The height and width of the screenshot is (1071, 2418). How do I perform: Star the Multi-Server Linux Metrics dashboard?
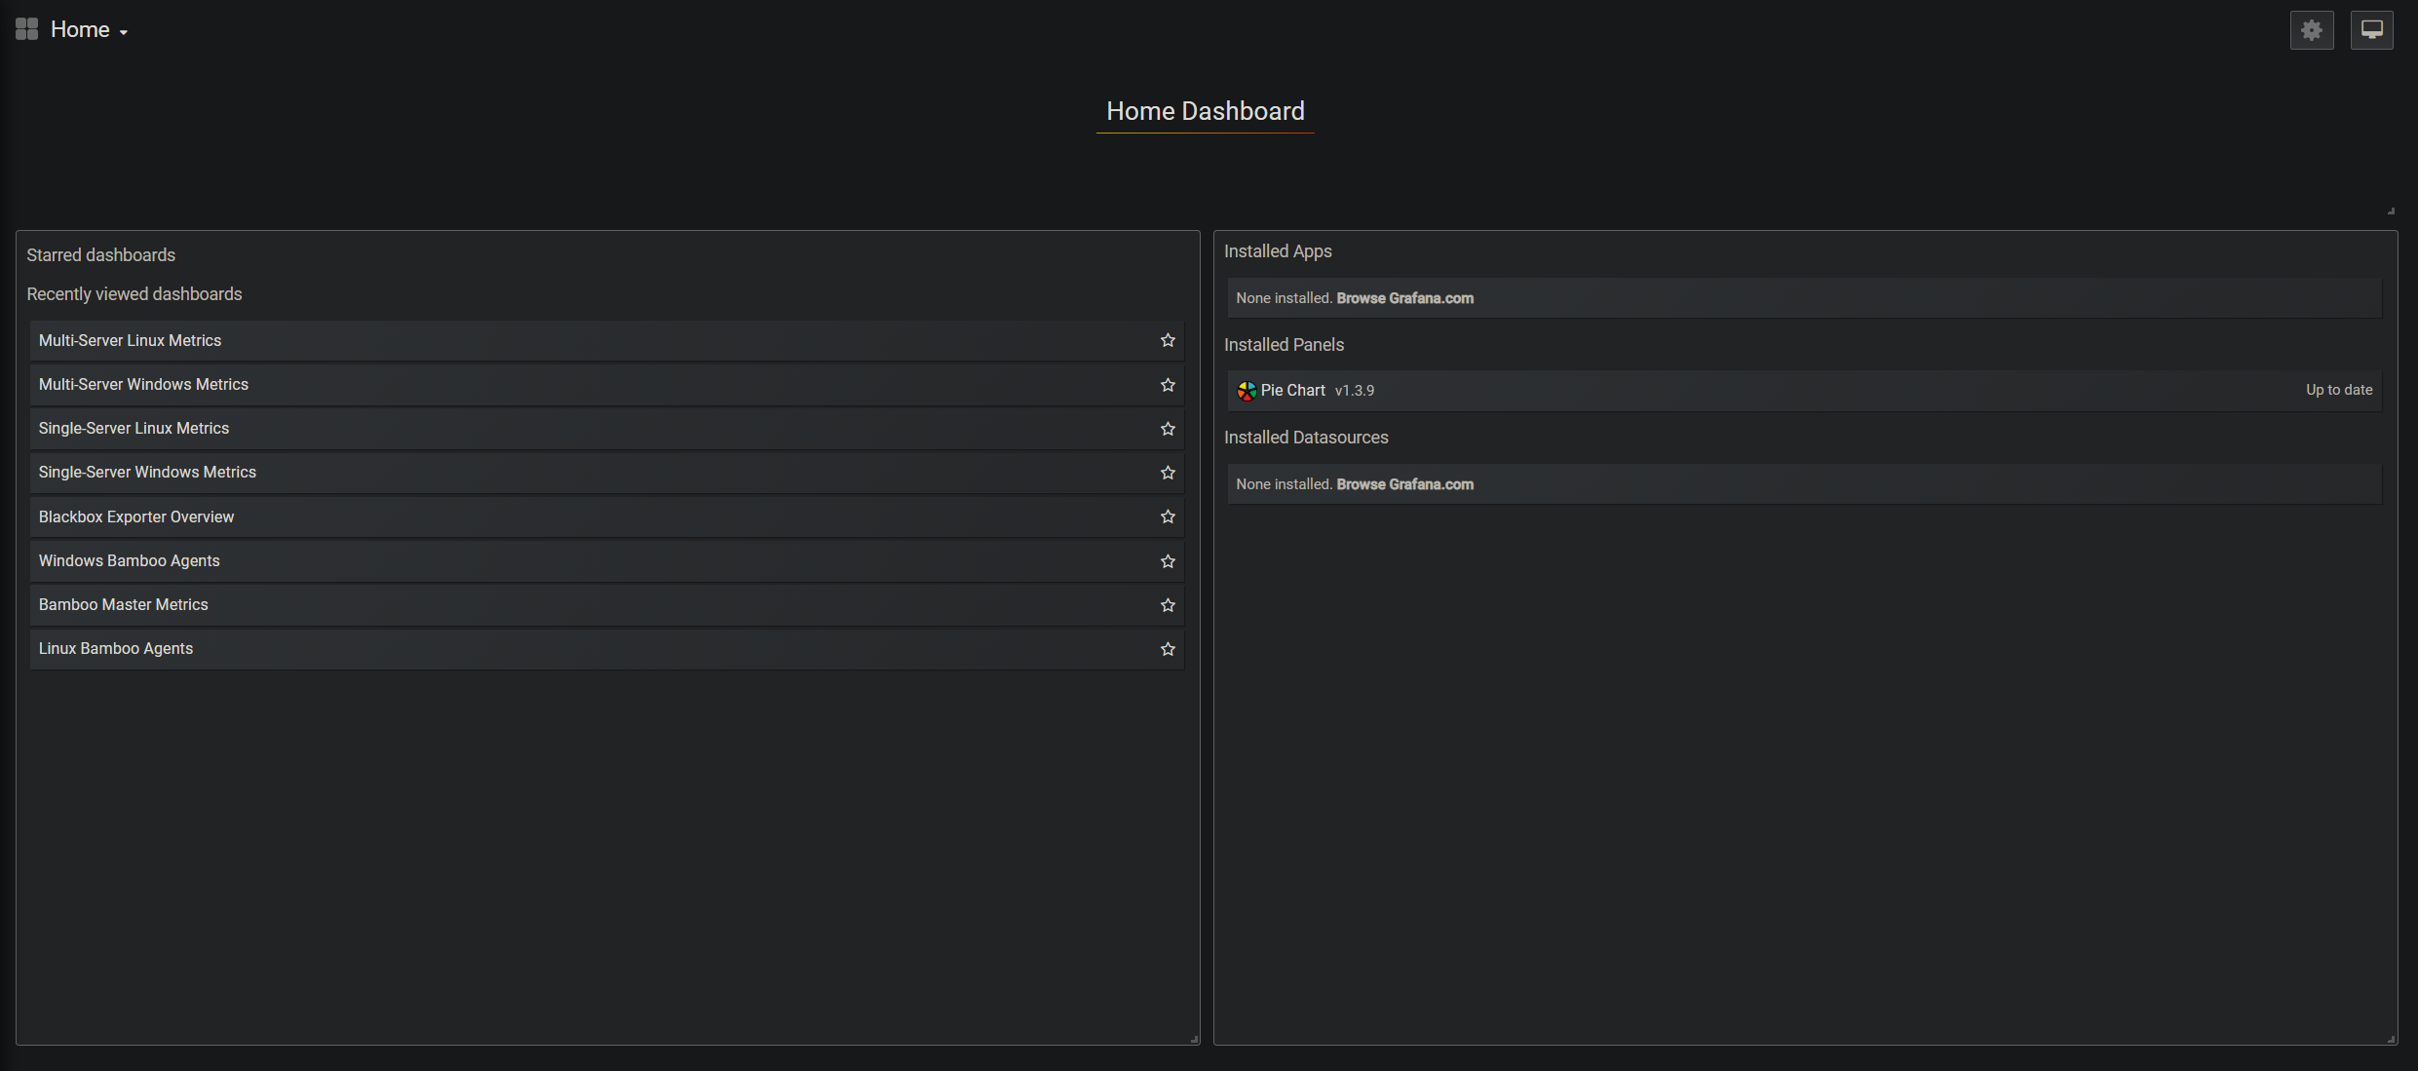point(1167,340)
